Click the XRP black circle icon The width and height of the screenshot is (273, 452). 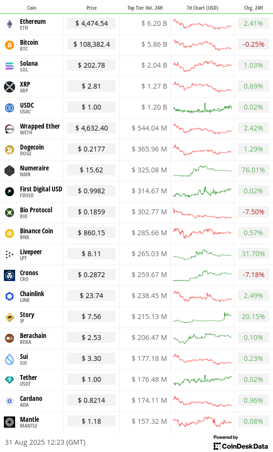tap(10, 87)
